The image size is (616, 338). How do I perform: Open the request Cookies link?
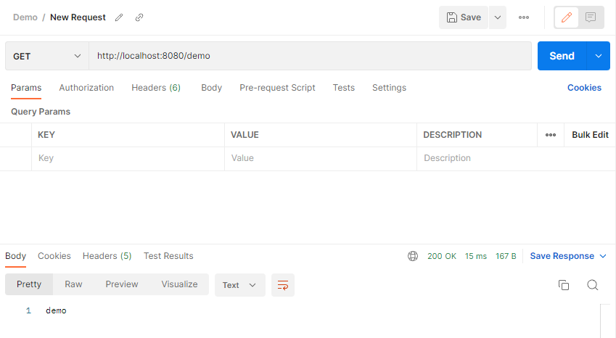tap(584, 88)
